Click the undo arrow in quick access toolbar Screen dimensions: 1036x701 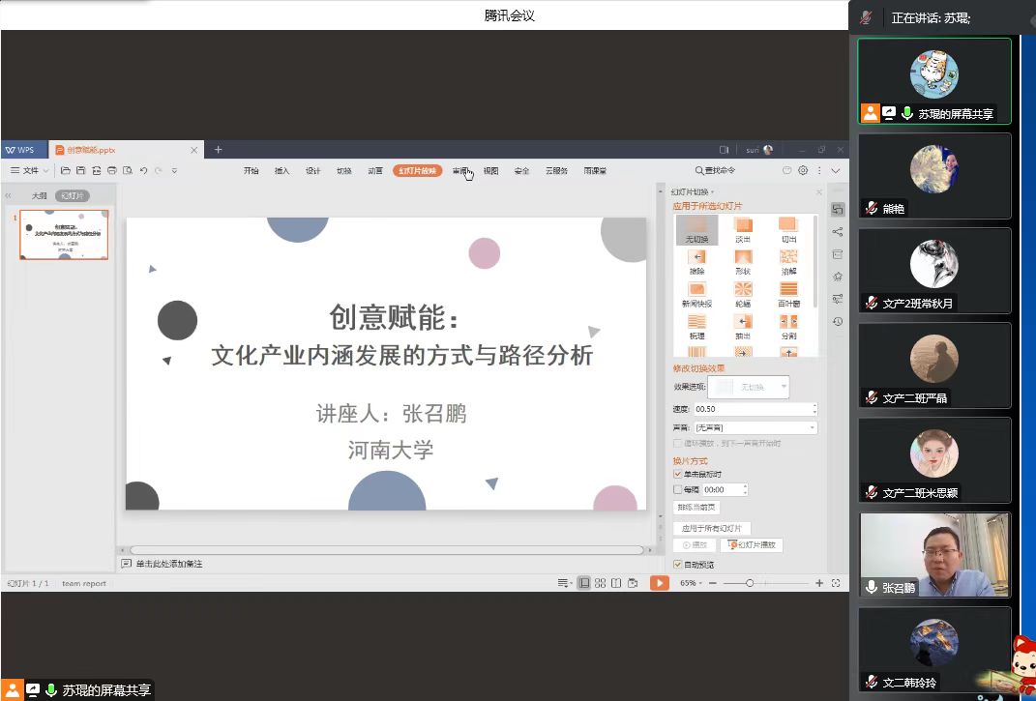point(143,171)
